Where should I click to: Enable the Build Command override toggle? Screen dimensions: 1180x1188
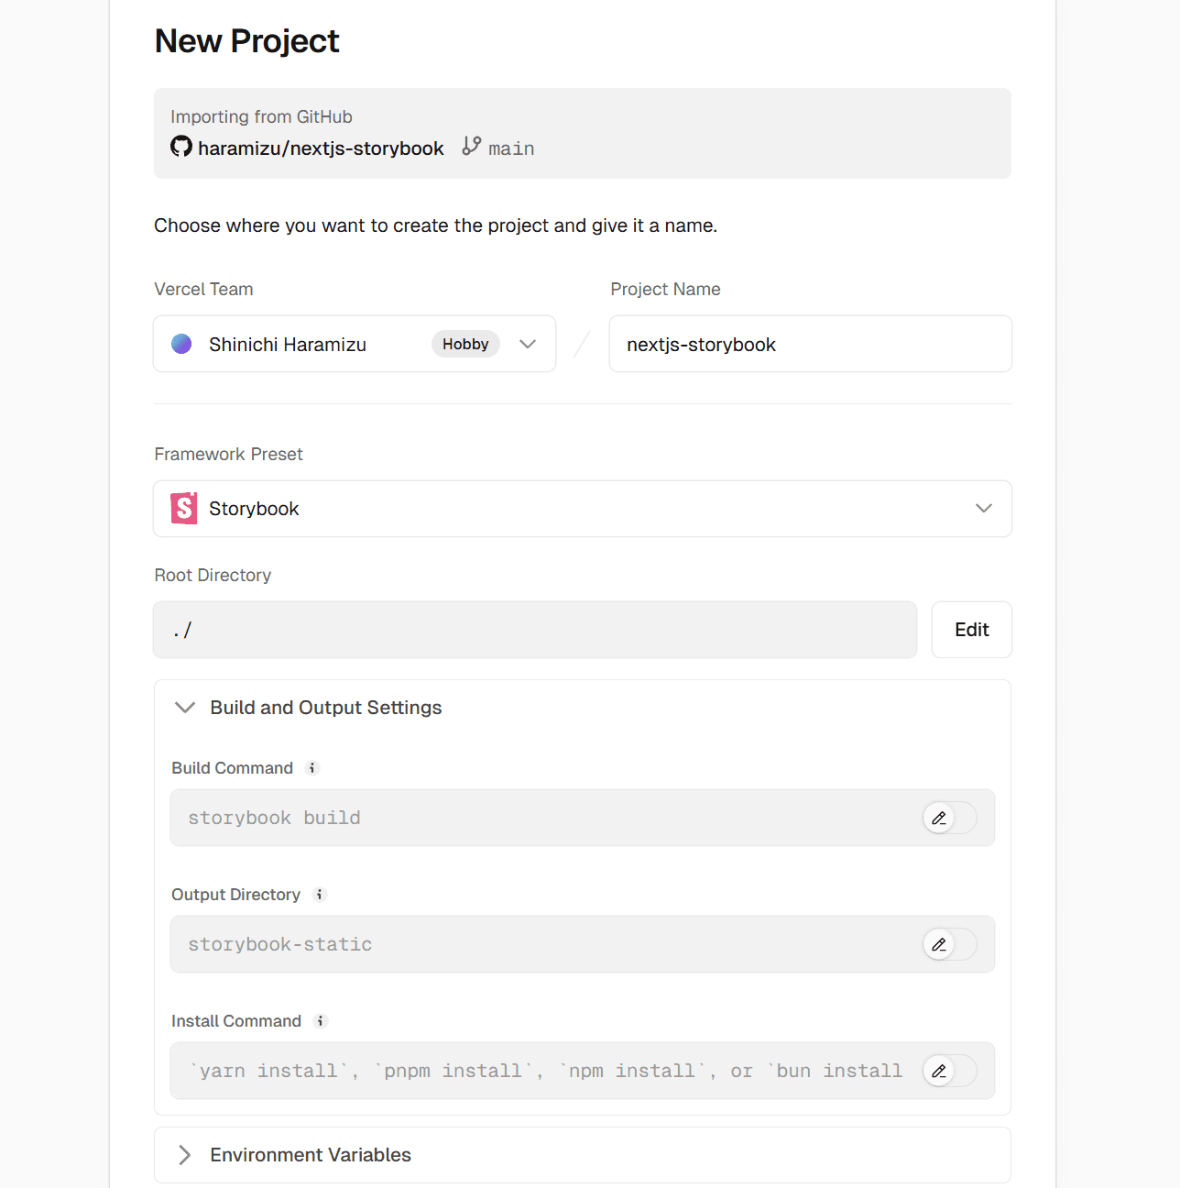949,818
